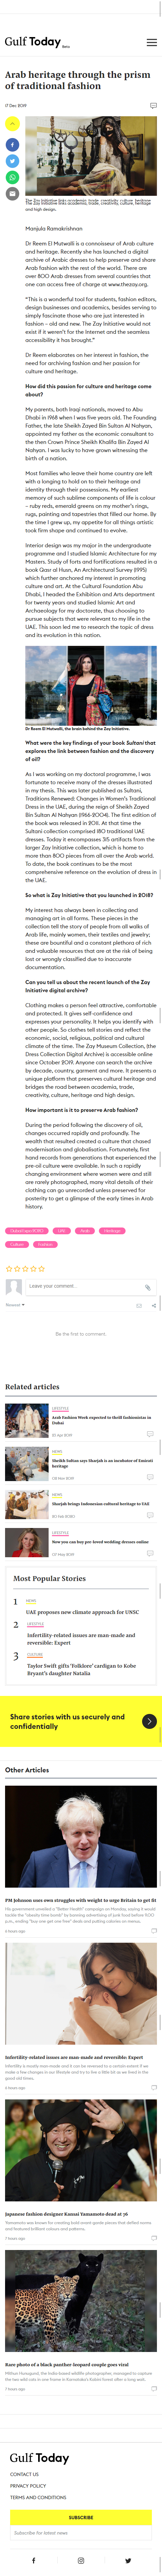Open the hamburger menu
162x2576 pixels.
[x=151, y=43]
